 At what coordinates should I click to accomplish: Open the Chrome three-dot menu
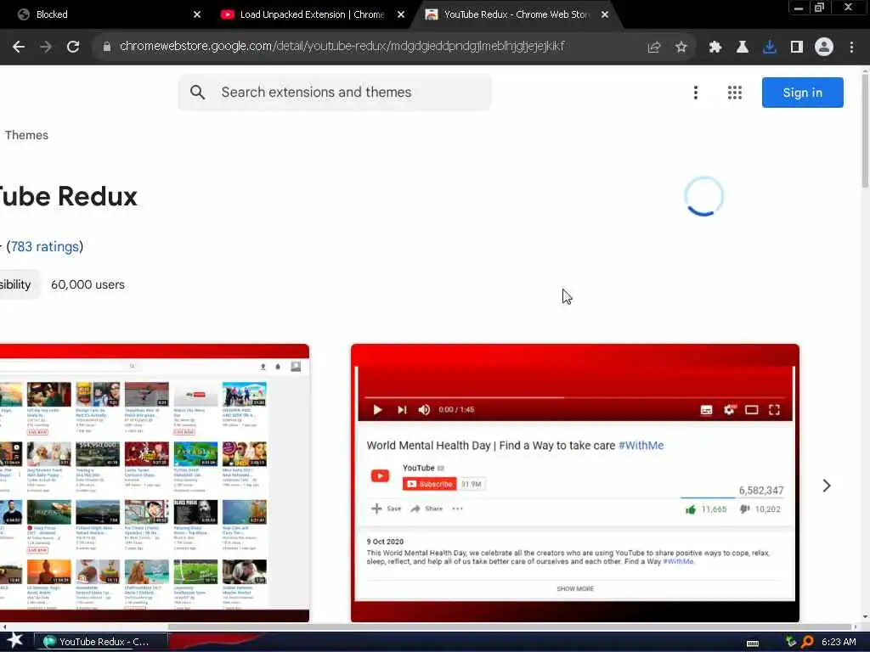point(851,48)
